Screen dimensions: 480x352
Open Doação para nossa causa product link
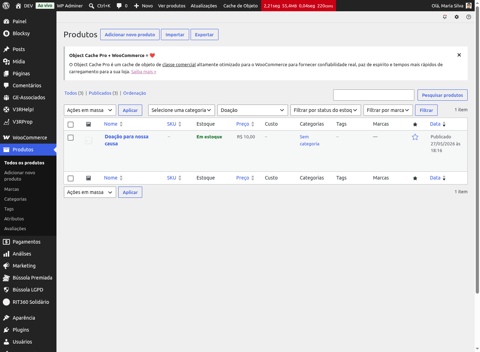[x=127, y=140]
